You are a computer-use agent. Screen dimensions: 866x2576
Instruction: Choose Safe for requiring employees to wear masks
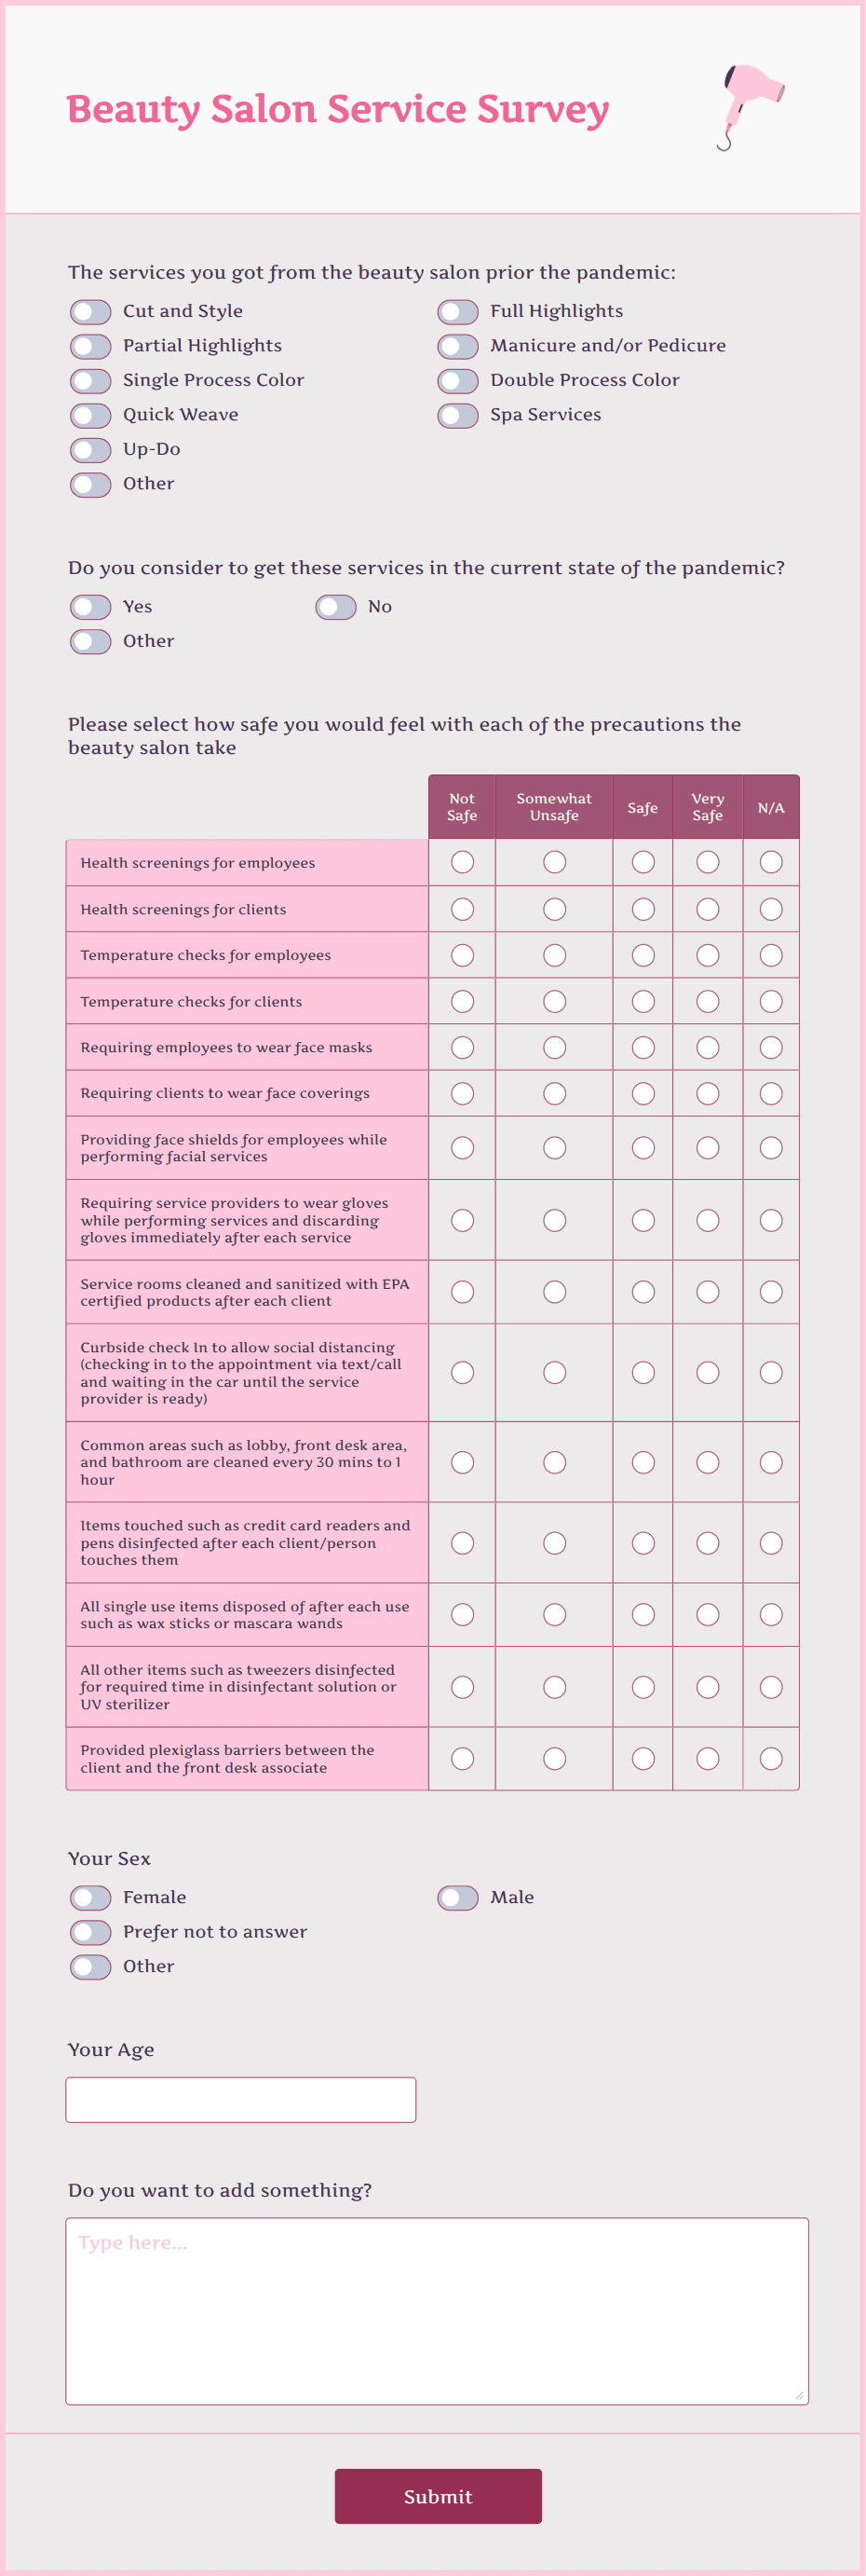coord(643,1047)
